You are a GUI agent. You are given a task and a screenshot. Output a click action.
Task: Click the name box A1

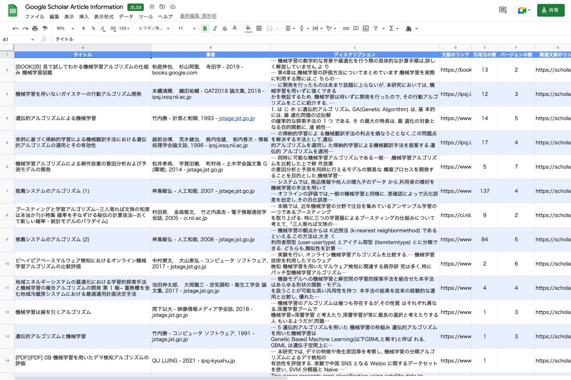pyautogui.click(x=18, y=40)
